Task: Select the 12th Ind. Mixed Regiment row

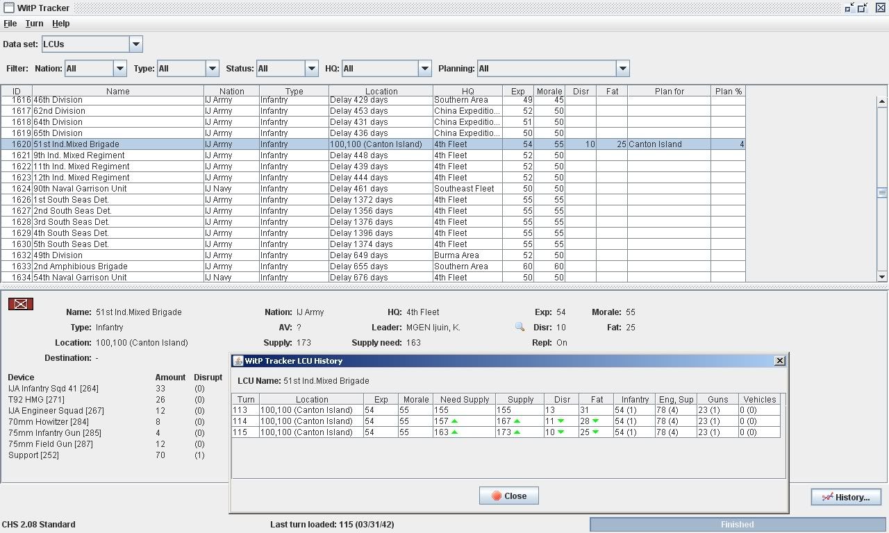Action: pos(373,178)
